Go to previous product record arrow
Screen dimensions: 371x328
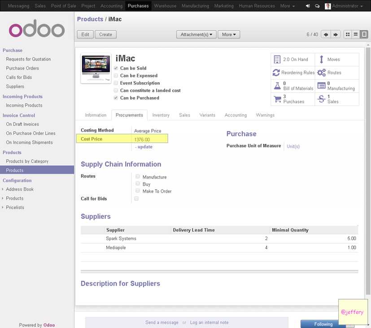click(x=326, y=35)
